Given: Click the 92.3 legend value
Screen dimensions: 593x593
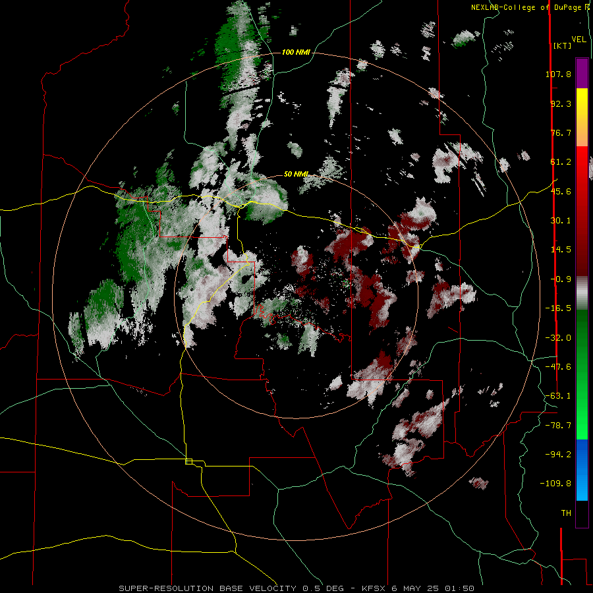Looking at the screenshot, I should point(561,103).
